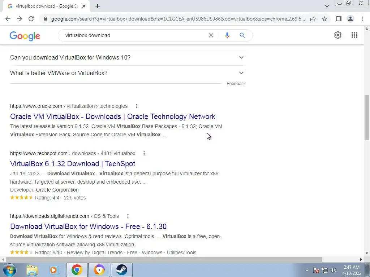Open the Action Center flag icon
The height and width of the screenshot is (277, 370).
(x=316, y=270)
